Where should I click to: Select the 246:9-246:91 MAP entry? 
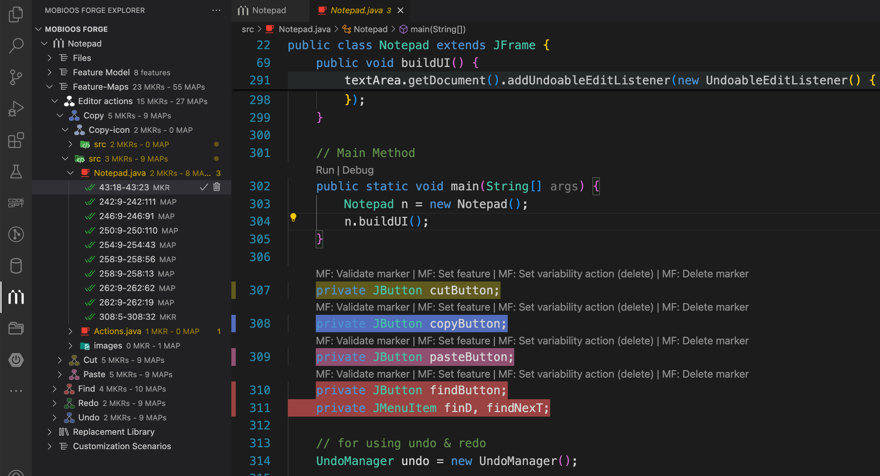[x=131, y=216]
